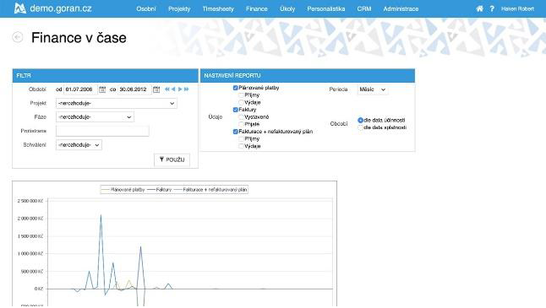Open help question mark icon
The height and width of the screenshot is (308, 546).
click(492, 8)
